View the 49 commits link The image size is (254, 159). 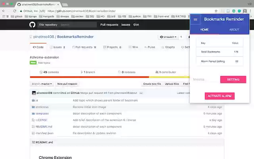tap(49, 72)
